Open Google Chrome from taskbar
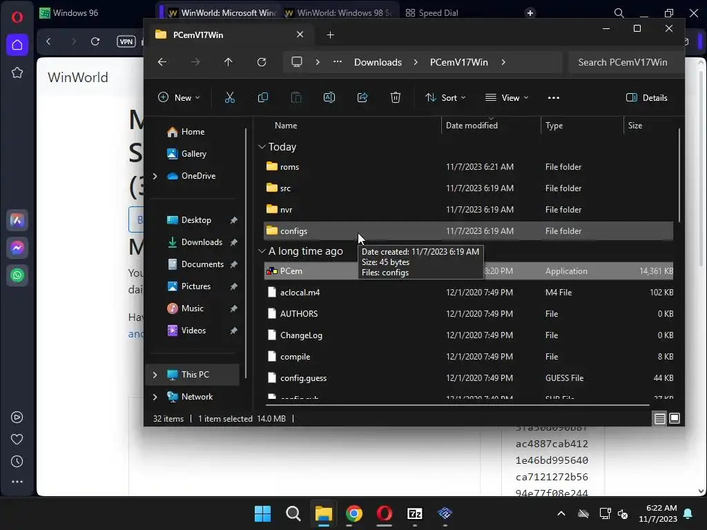The width and height of the screenshot is (707, 530). [354, 513]
